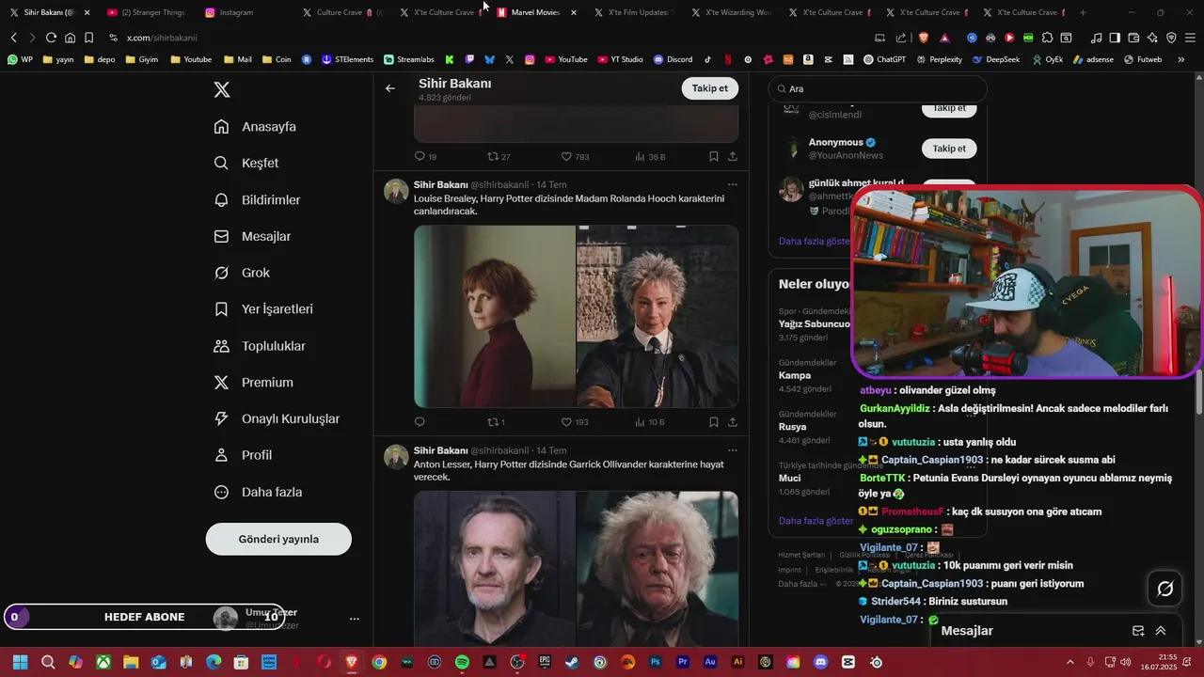Repost icon on Louise Brealey post

pos(492,422)
